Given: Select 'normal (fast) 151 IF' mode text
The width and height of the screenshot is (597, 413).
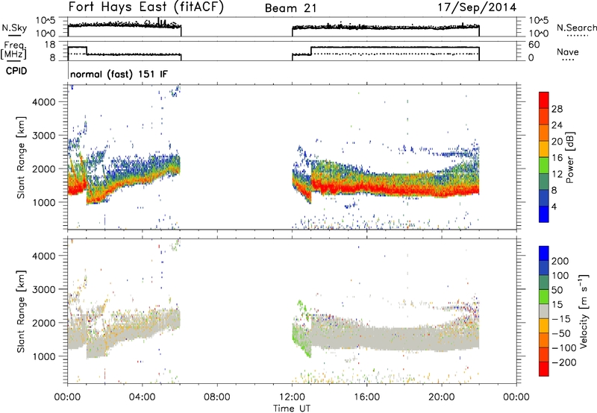Looking at the screenshot, I should pos(119,74).
